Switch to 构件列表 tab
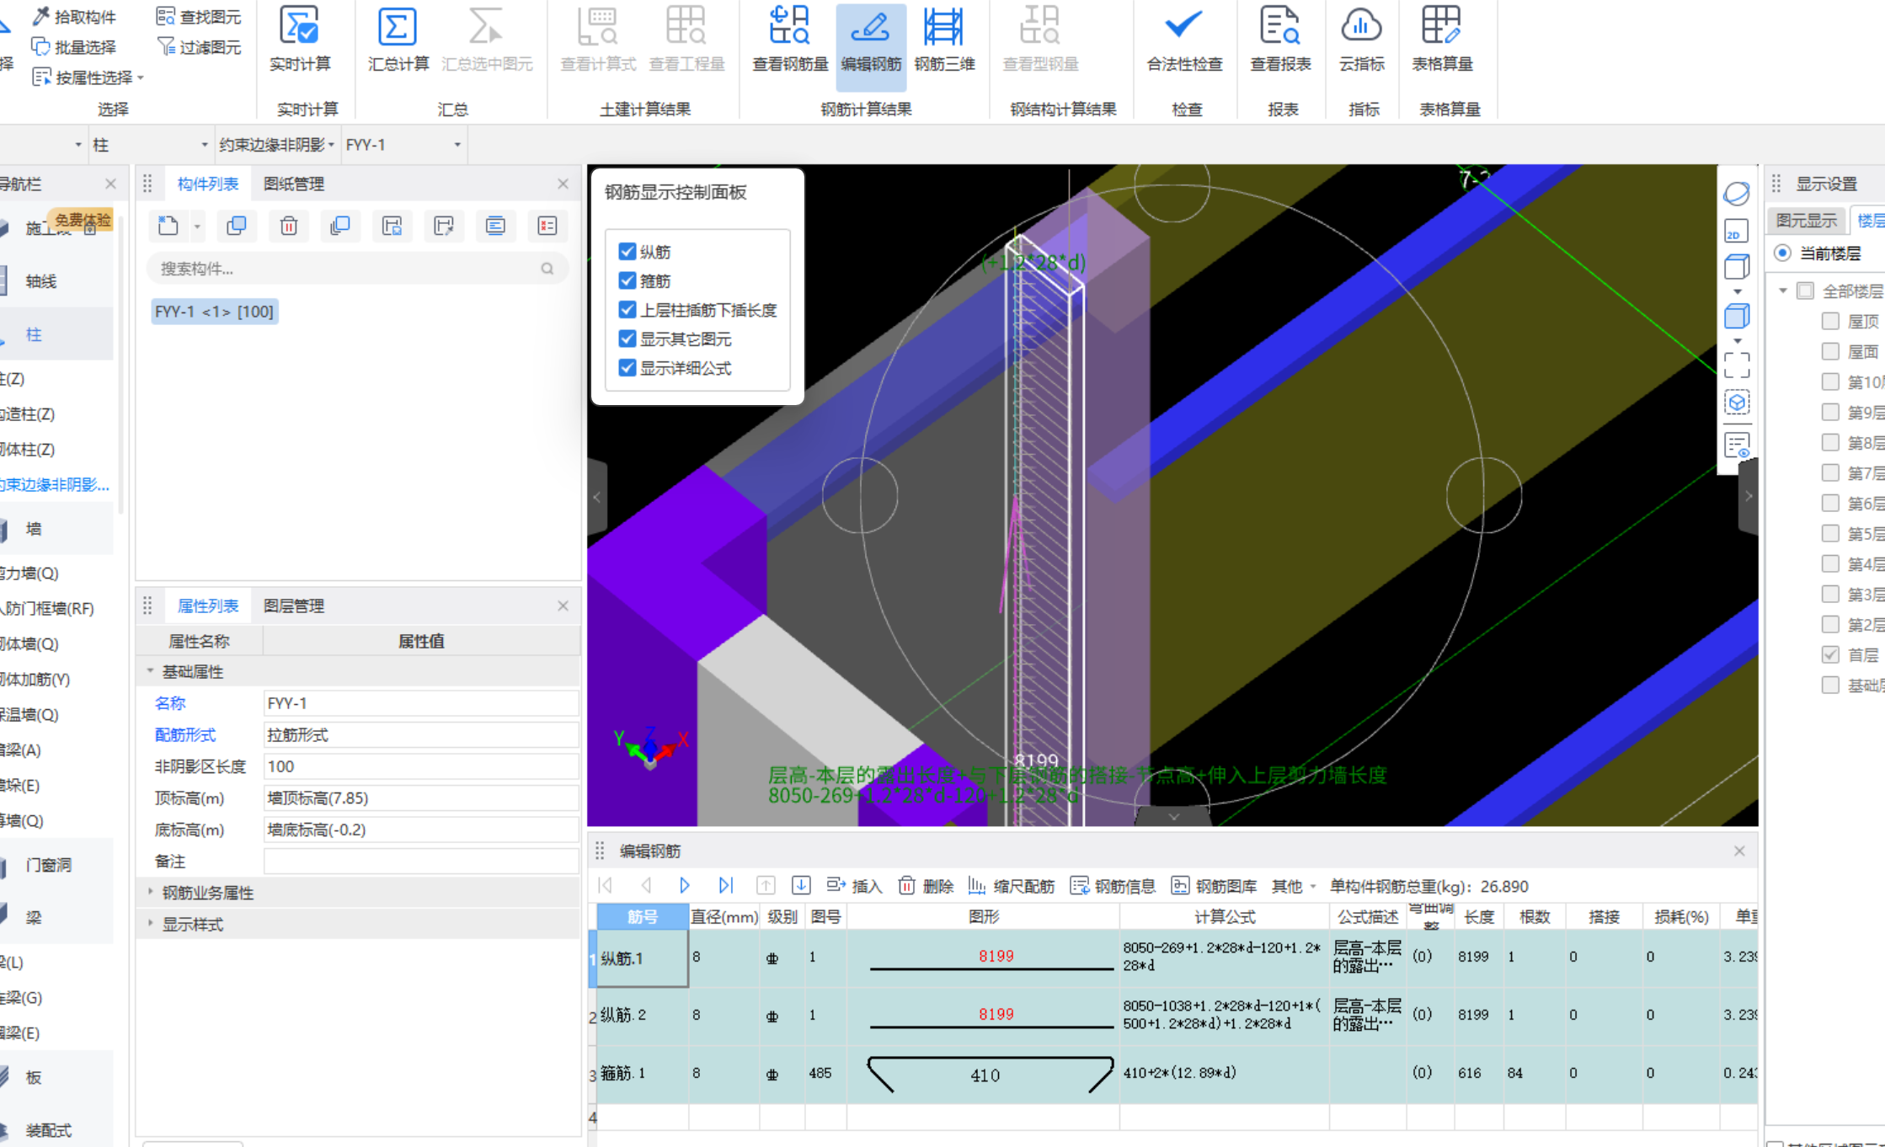Image resolution: width=1885 pixels, height=1147 pixels. (x=208, y=184)
